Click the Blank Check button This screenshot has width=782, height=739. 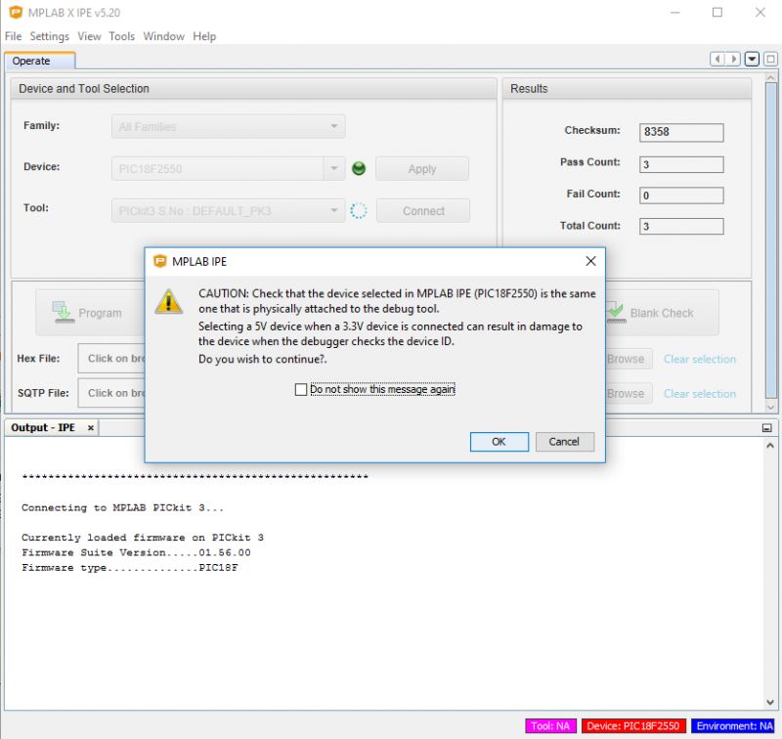(663, 313)
